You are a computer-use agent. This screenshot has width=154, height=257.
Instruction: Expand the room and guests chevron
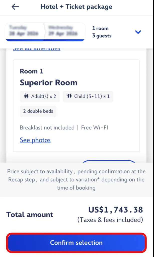(x=138, y=32)
